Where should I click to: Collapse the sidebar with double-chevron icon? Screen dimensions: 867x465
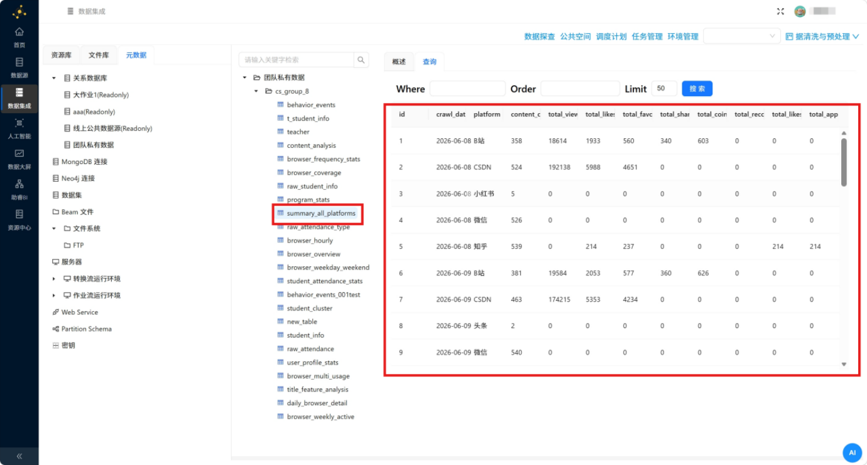[19, 456]
